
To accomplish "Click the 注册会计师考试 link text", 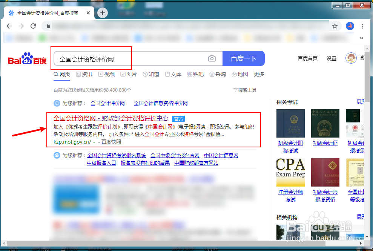I will 290,196.
